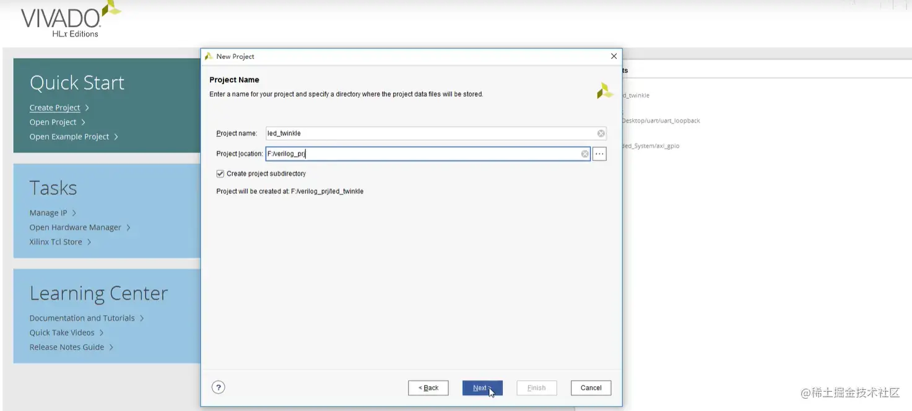Proceed with the Next button
Image resolution: width=912 pixels, height=411 pixels.
pos(482,388)
